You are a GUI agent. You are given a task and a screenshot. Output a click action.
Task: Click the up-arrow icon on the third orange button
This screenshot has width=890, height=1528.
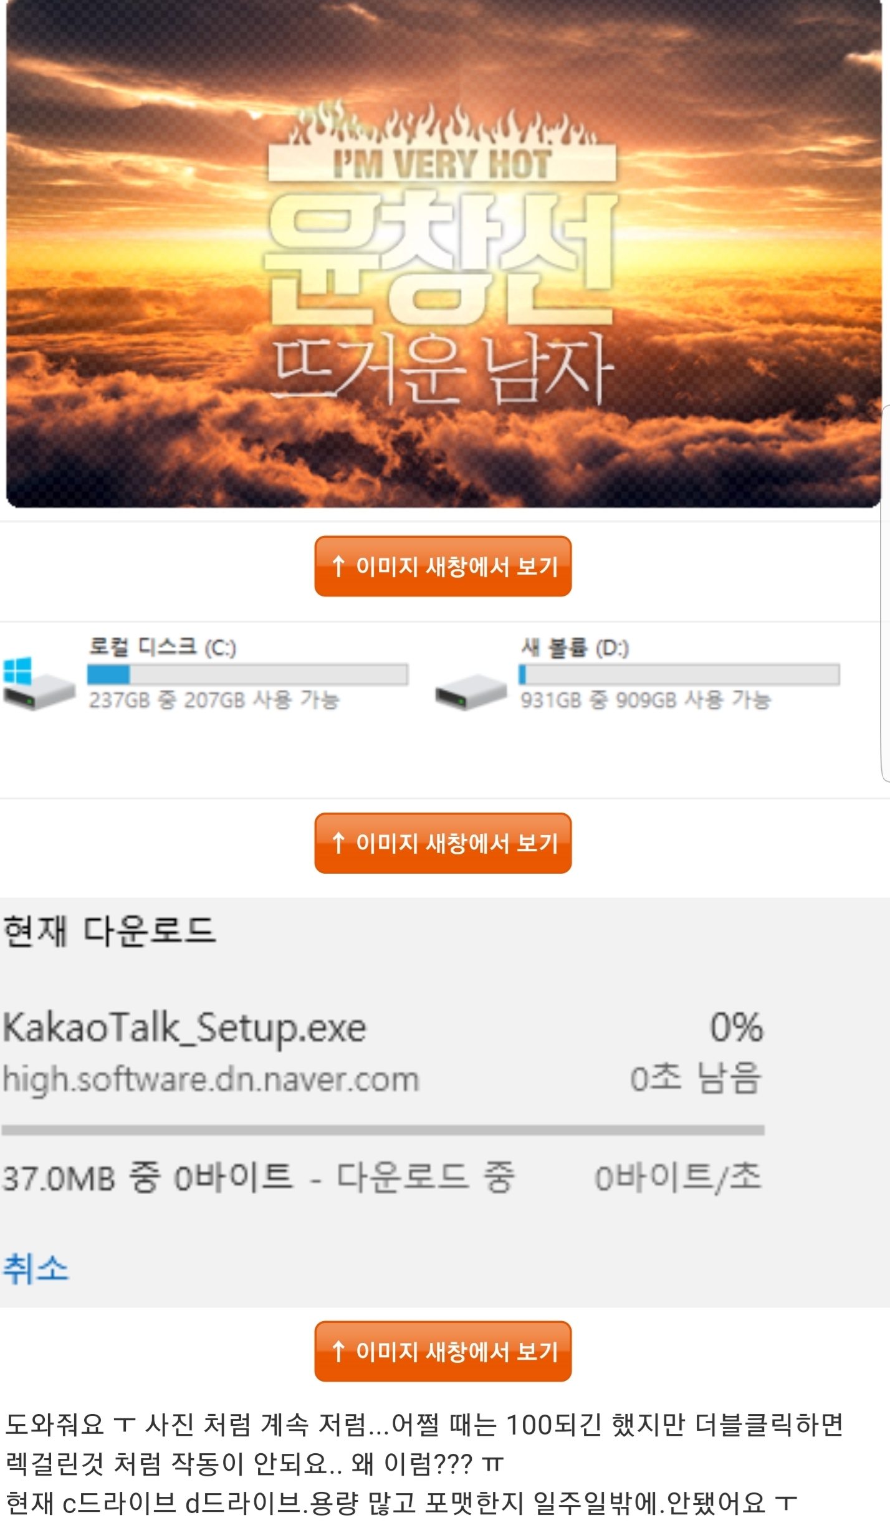338,1351
